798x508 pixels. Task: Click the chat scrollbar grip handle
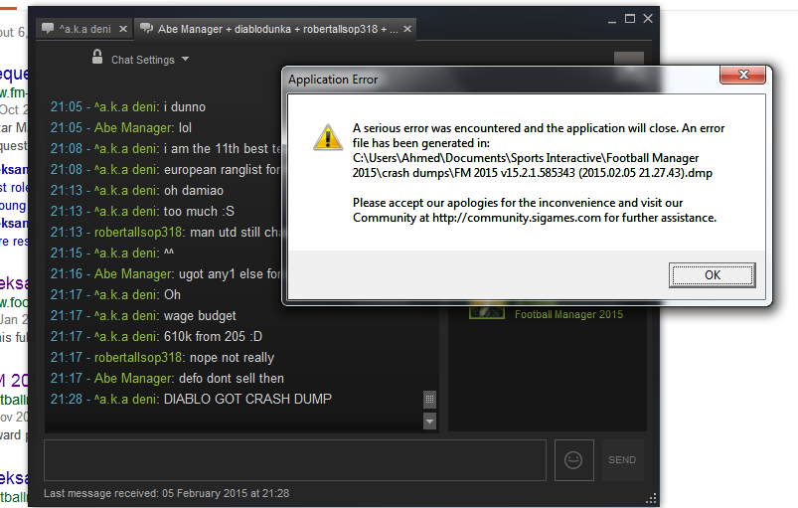point(430,400)
